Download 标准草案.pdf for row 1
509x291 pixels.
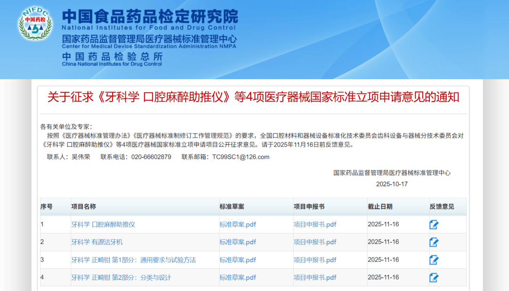pyautogui.click(x=238, y=224)
